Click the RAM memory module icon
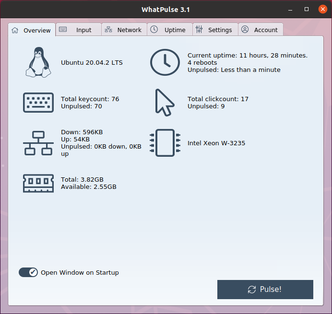Viewport: 332px width, 314px height. click(x=38, y=183)
